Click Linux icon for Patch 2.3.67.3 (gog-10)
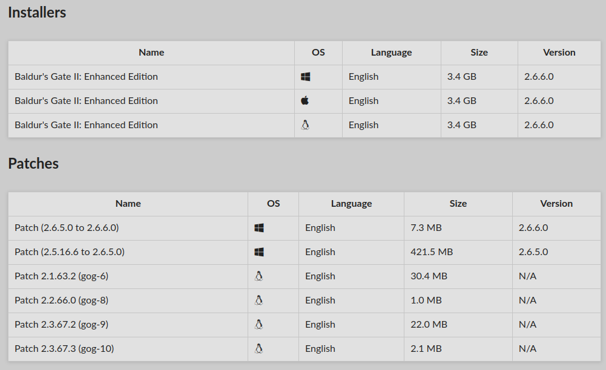 tap(259, 349)
